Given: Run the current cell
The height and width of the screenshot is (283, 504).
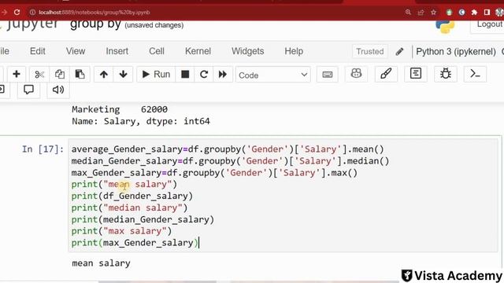Looking at the screenshot, I should tap(156, 75).
